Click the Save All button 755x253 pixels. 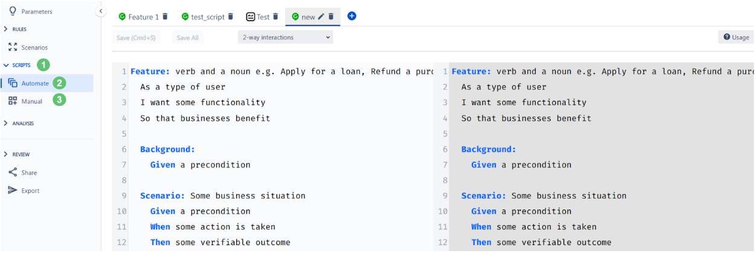[x=187, y=37]
